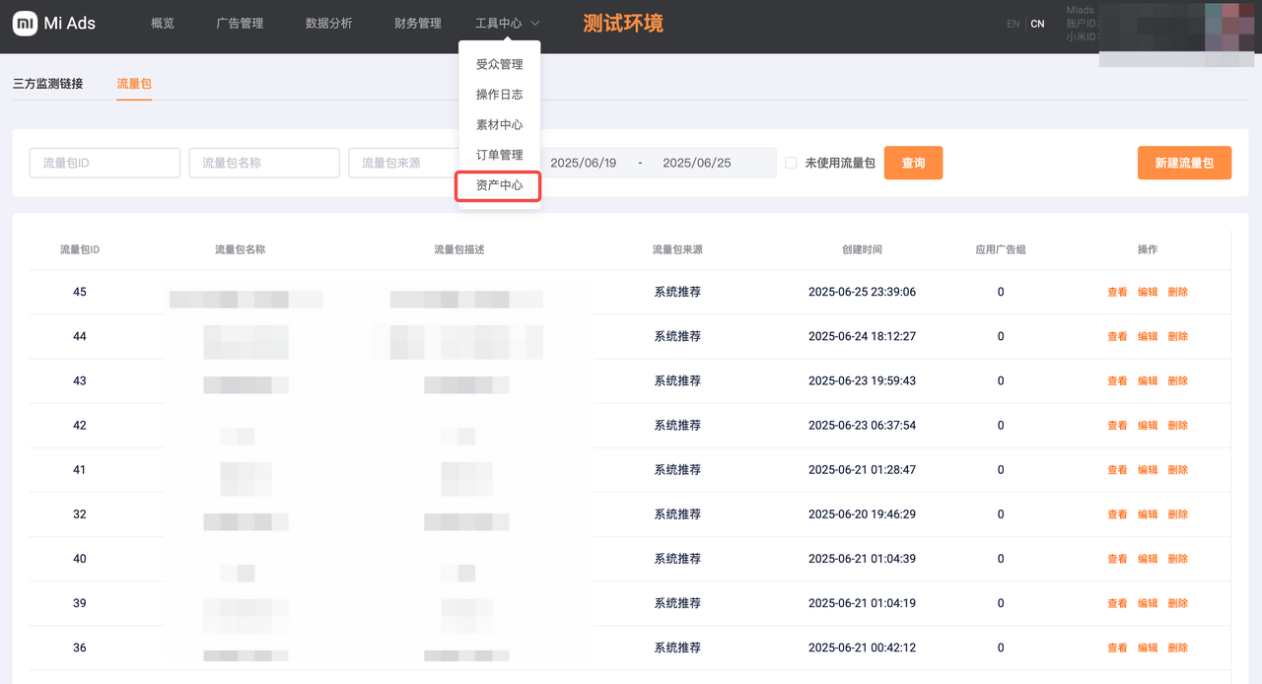Select the 流量包 tab
The image size is (1262, 684).
tap(134, 84)
